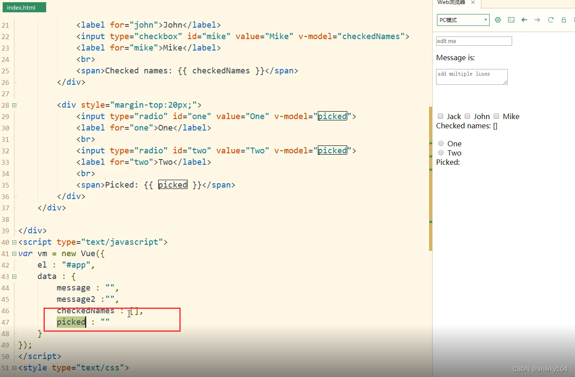Click 'Picked:' text in preview
575x377 pixels.
(448, 162)
